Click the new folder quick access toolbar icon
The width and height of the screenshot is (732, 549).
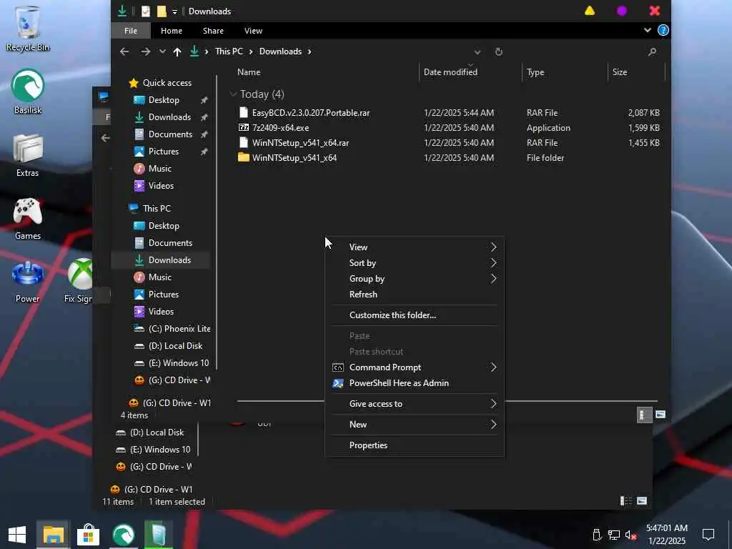(x=162, y=11)
